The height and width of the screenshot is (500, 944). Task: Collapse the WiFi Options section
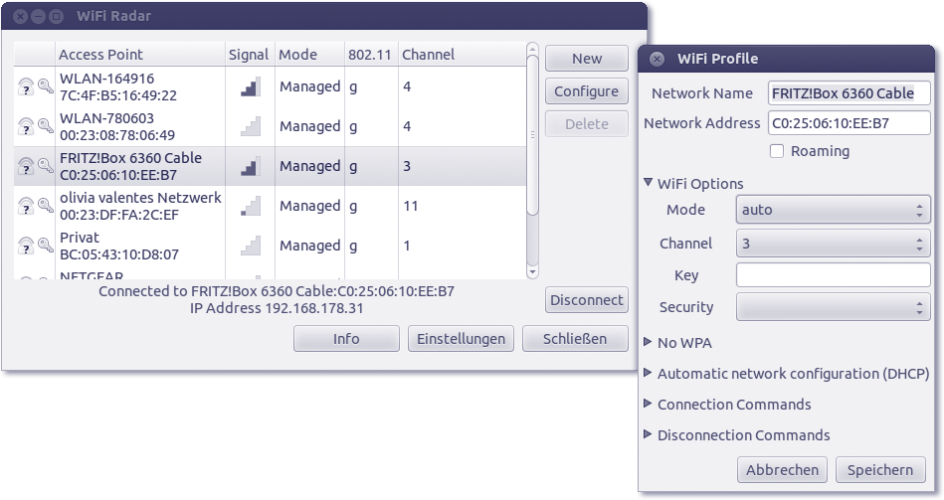click(x=650, y=183)
